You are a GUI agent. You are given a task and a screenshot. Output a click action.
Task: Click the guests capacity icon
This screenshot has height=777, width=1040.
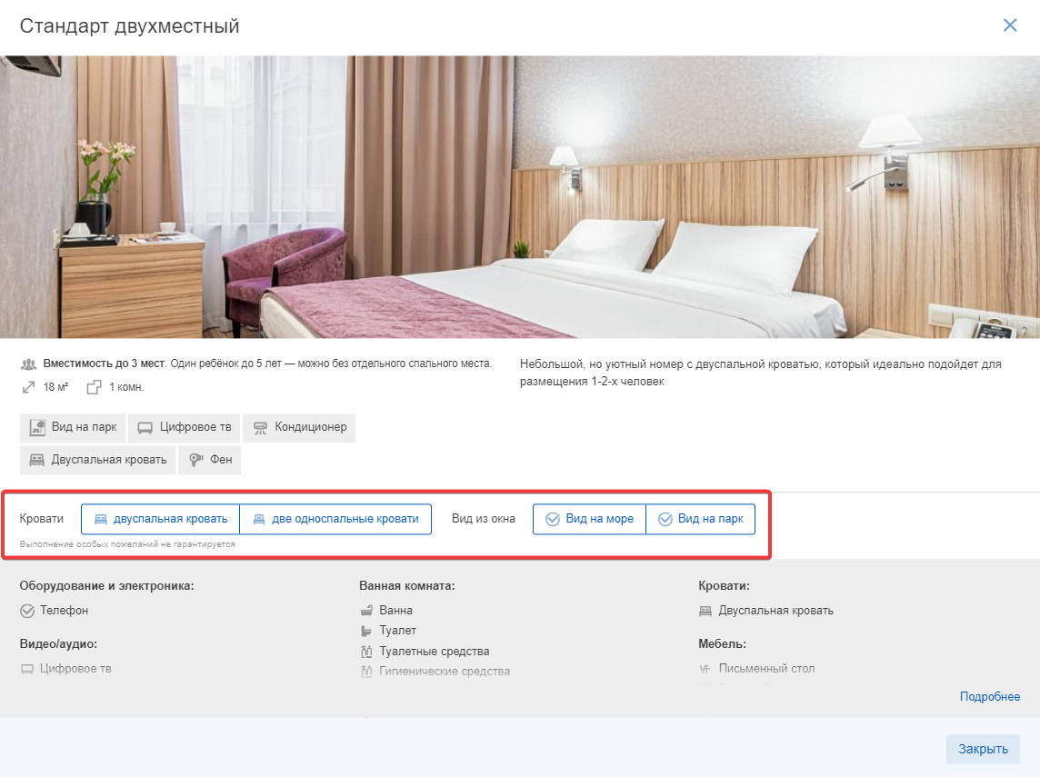point(28,364)
